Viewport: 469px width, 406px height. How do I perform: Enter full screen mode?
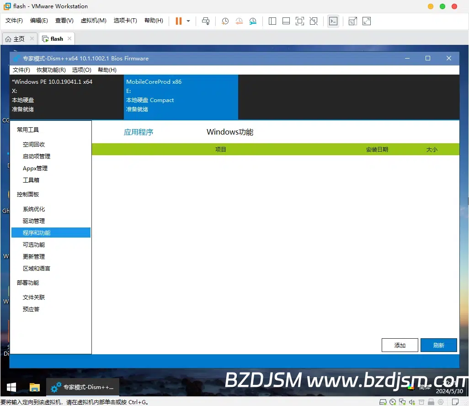pos(300,21)
